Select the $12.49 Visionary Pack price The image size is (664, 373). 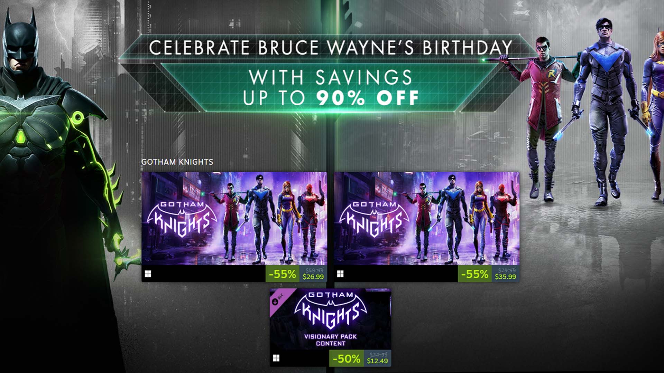[377, 361]
